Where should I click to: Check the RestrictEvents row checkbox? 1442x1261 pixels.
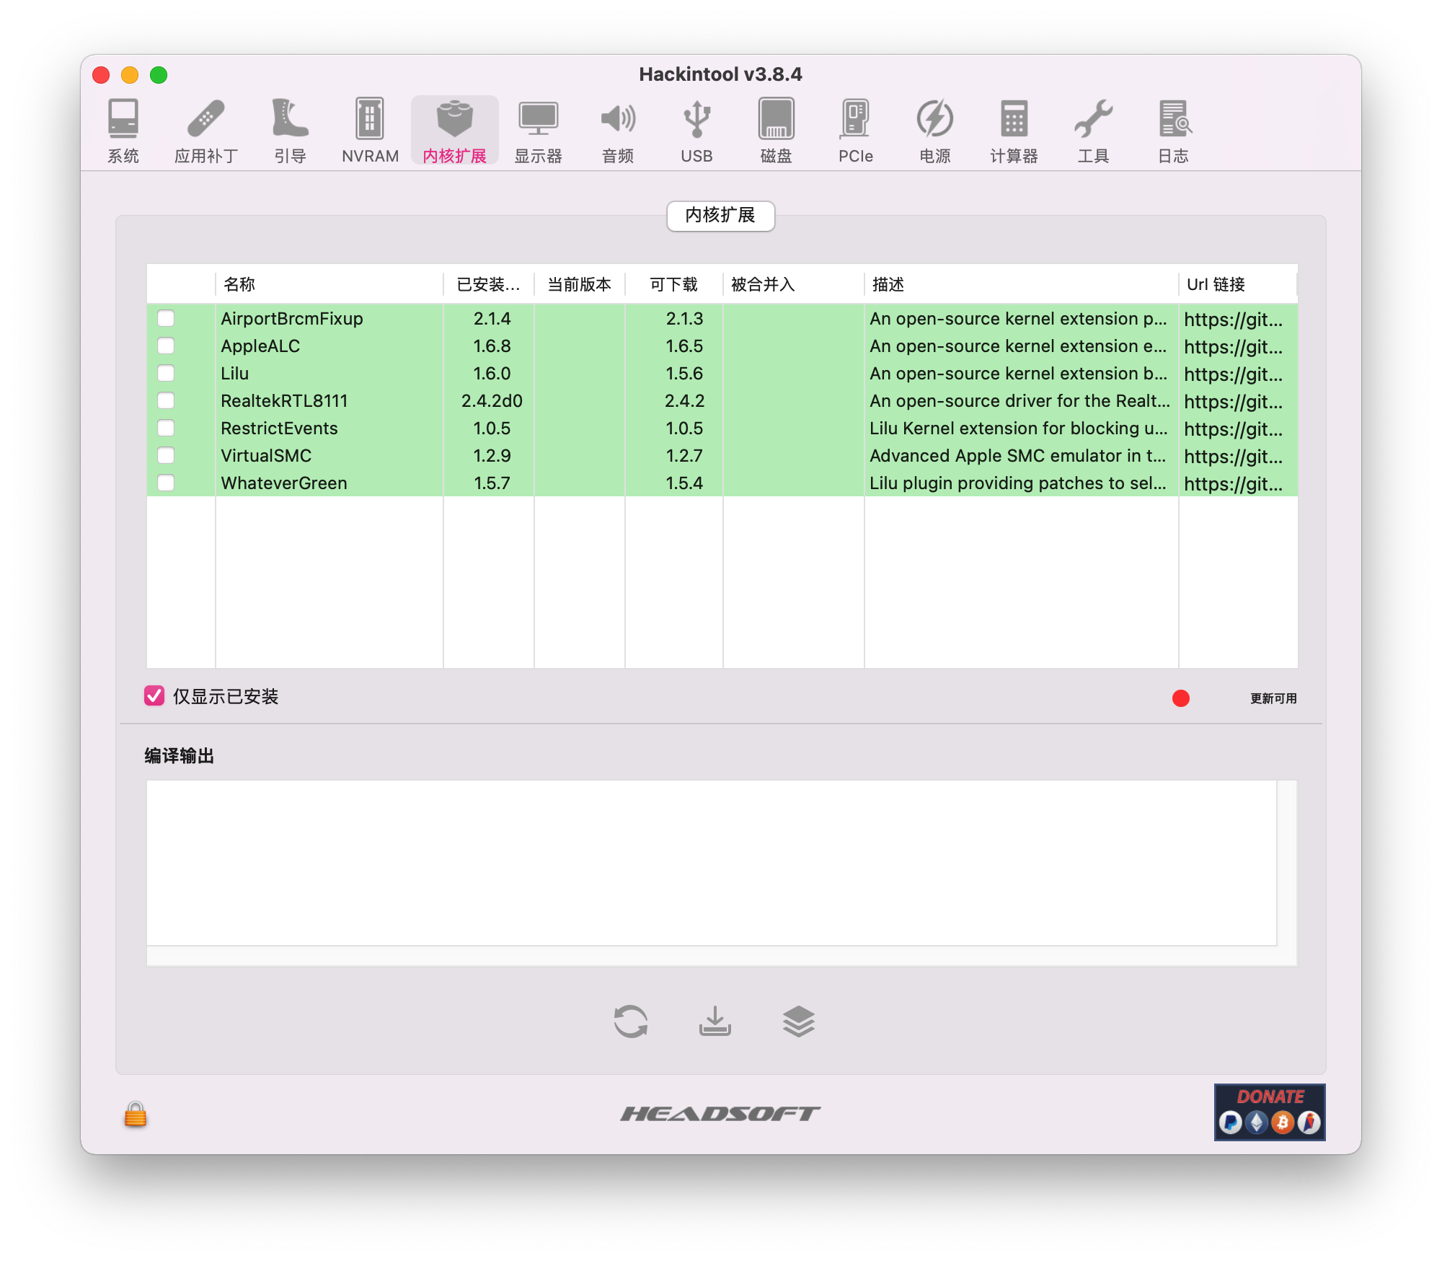(166, 428)
